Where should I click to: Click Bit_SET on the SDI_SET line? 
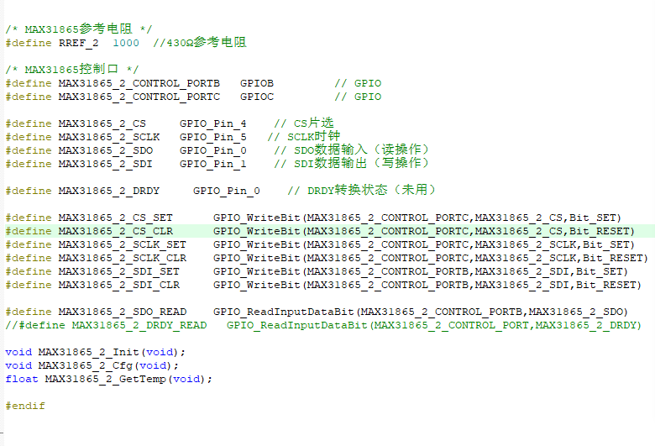coord(599,271)
